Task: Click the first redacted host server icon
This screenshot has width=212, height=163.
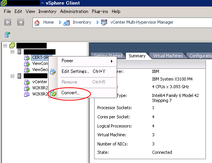Action: (20, 52)
